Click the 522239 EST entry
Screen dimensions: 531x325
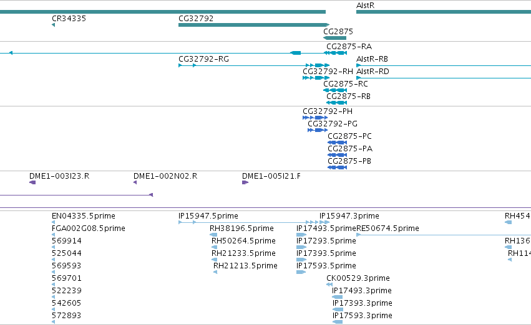67,291
